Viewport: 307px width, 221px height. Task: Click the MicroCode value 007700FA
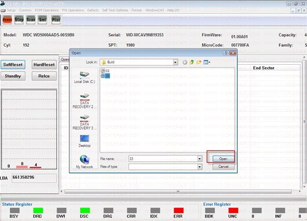point(240,45)
